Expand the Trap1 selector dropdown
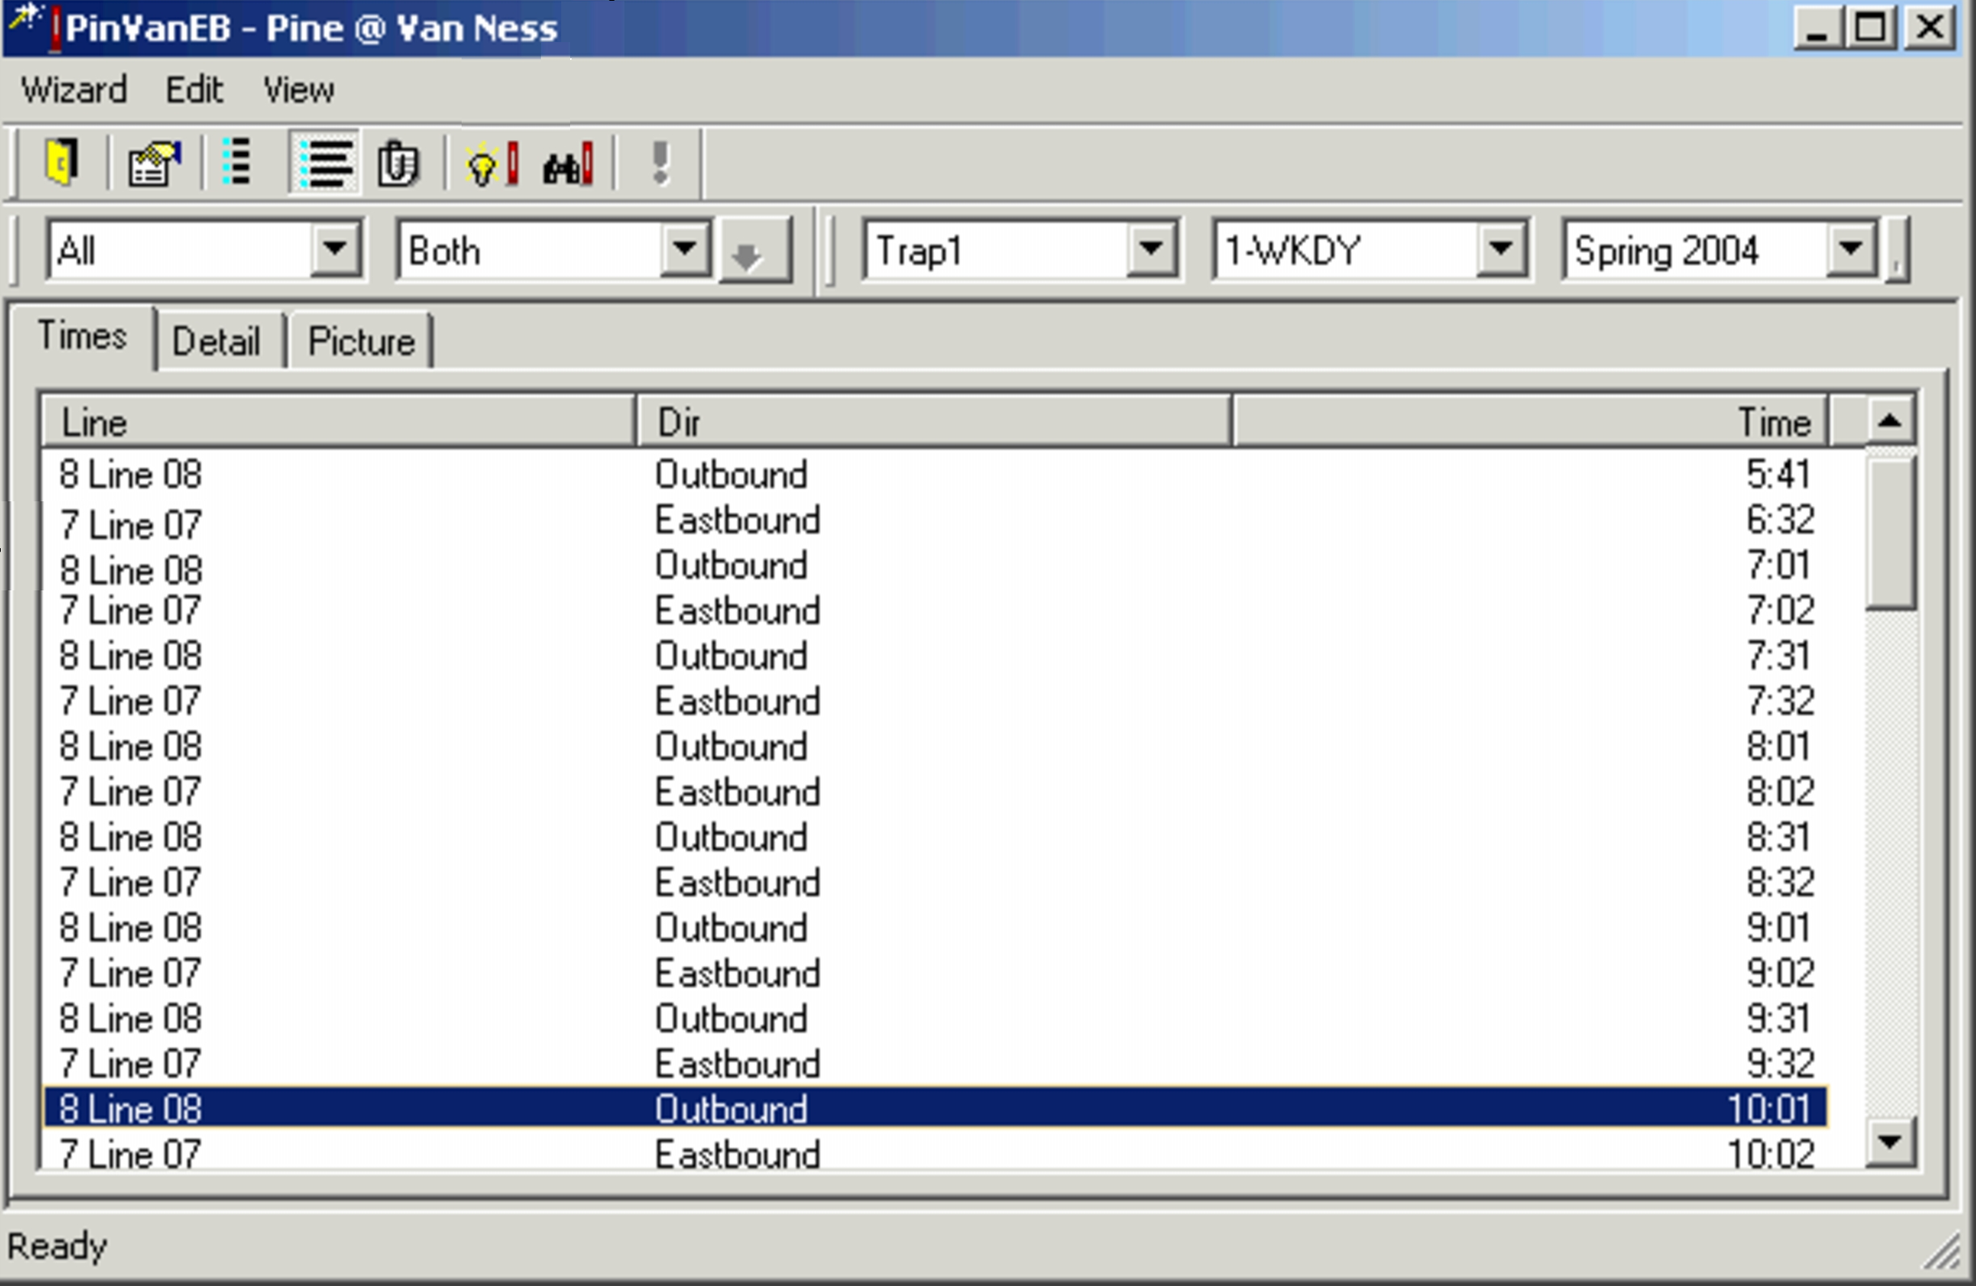Screen dimensions: 1976x1286 (1151, 249)
